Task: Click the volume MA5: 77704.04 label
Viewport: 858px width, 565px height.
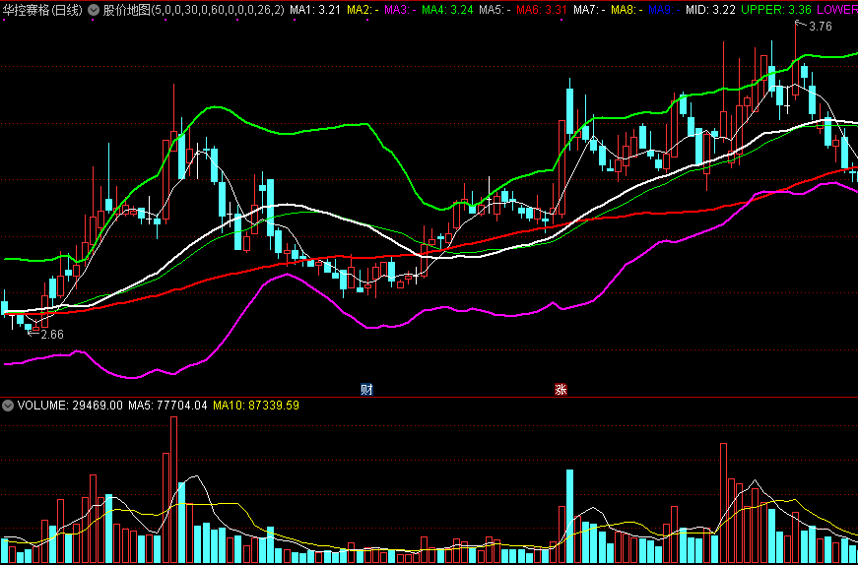Action: coord(168,406)
